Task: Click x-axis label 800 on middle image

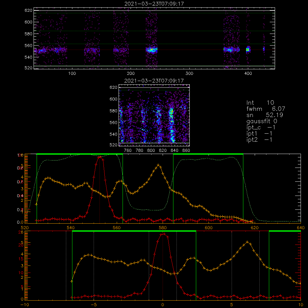Action: 151,151
